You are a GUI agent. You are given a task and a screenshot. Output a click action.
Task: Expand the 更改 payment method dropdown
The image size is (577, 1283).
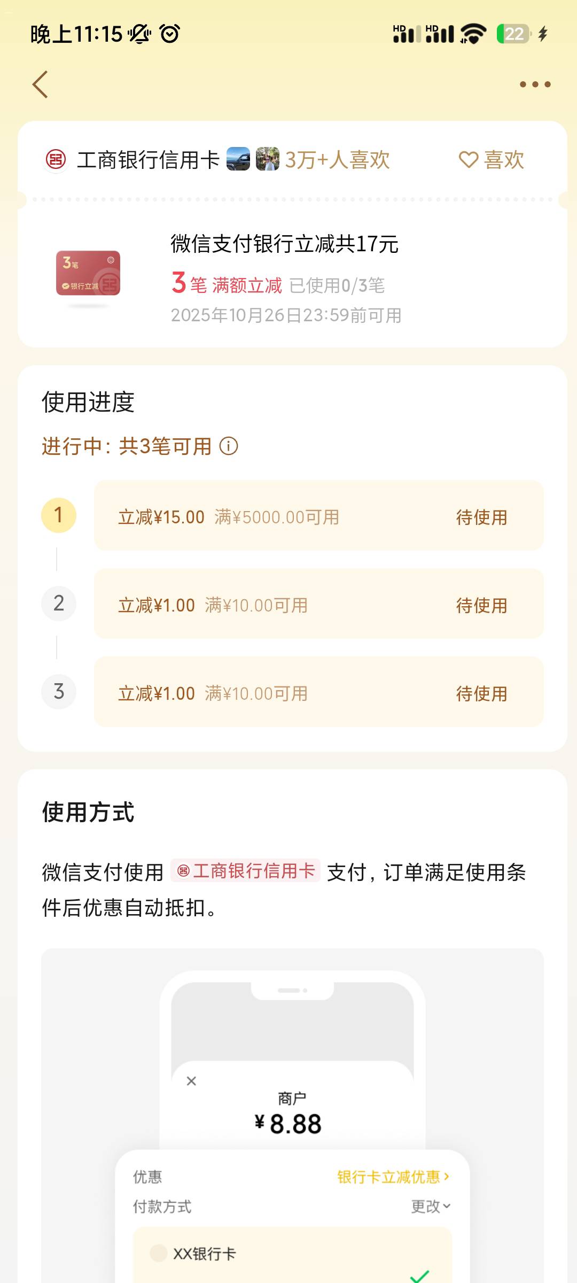coord(431,1207)
